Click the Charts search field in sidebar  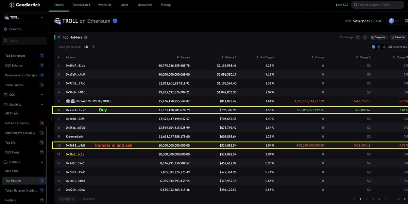24,41
